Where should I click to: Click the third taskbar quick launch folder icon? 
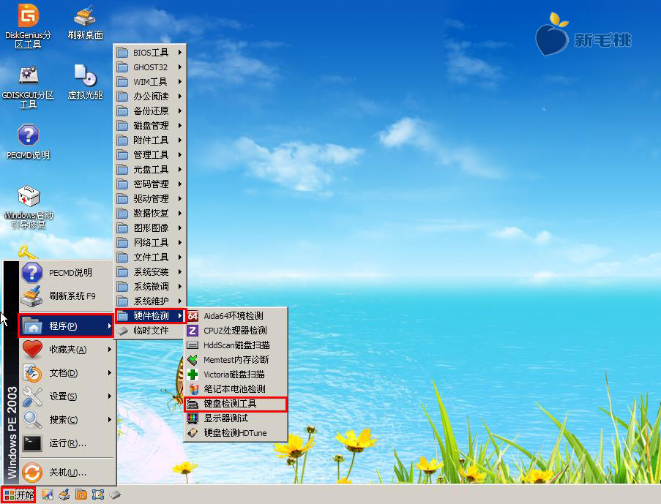(x=81, y=494)
